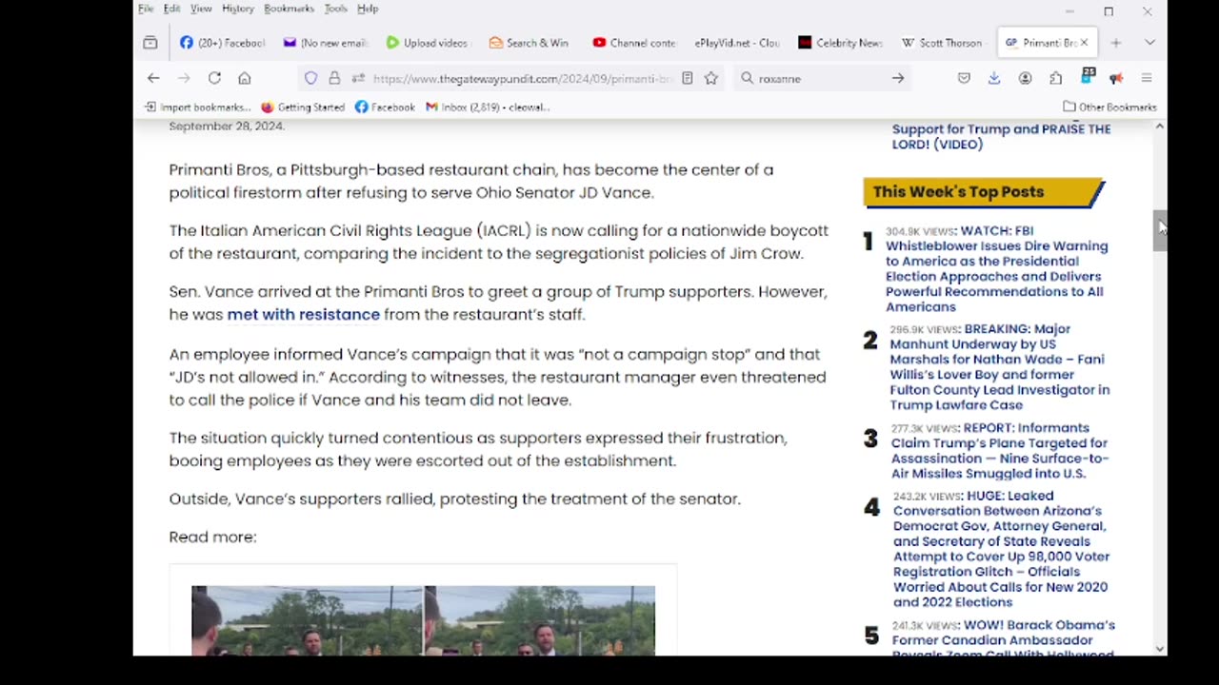Go to the home page
This screenshot has width=1219, height=685.
pyautogui.click(x=245, y=78)
